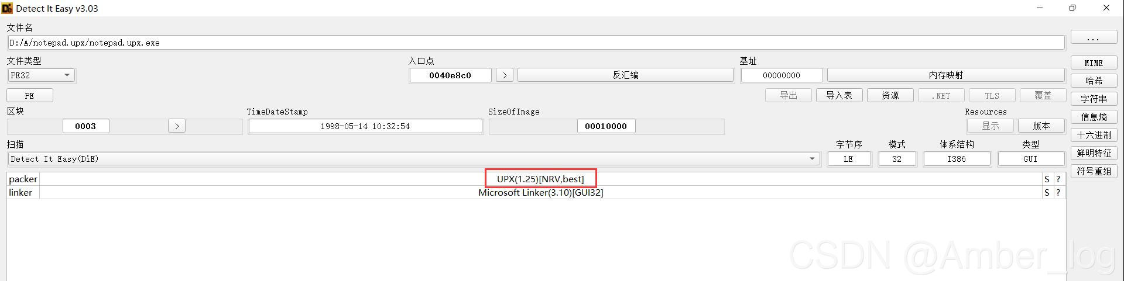Click the LE endianness field
Viewport: 1124px width, 281px height.
pyautogui.click(x=849, y=159)
